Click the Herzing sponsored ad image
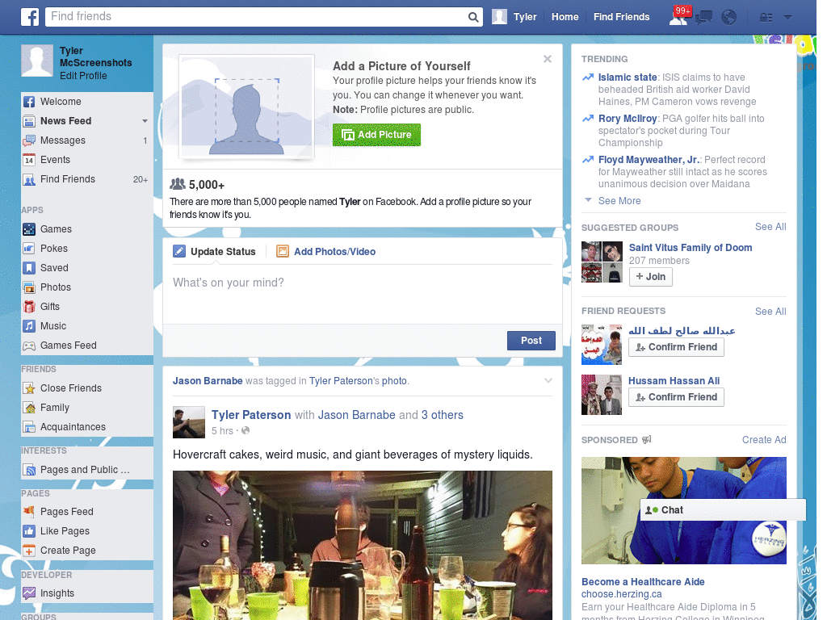 (x=683, y=510)
